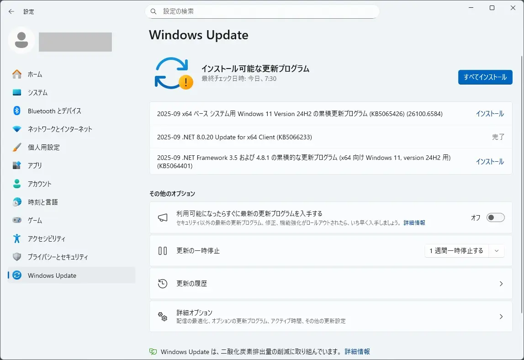
Task: Click the KB5066233 .NET 8.0.20 update row
Action: tap(330, 137)
